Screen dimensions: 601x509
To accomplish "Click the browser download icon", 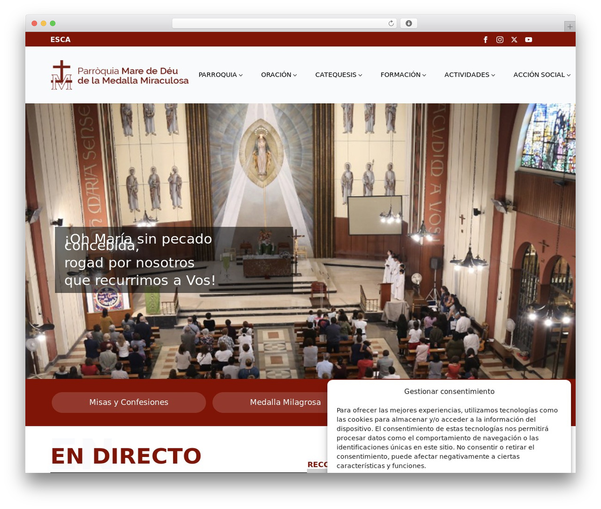I will coord(409,23).
